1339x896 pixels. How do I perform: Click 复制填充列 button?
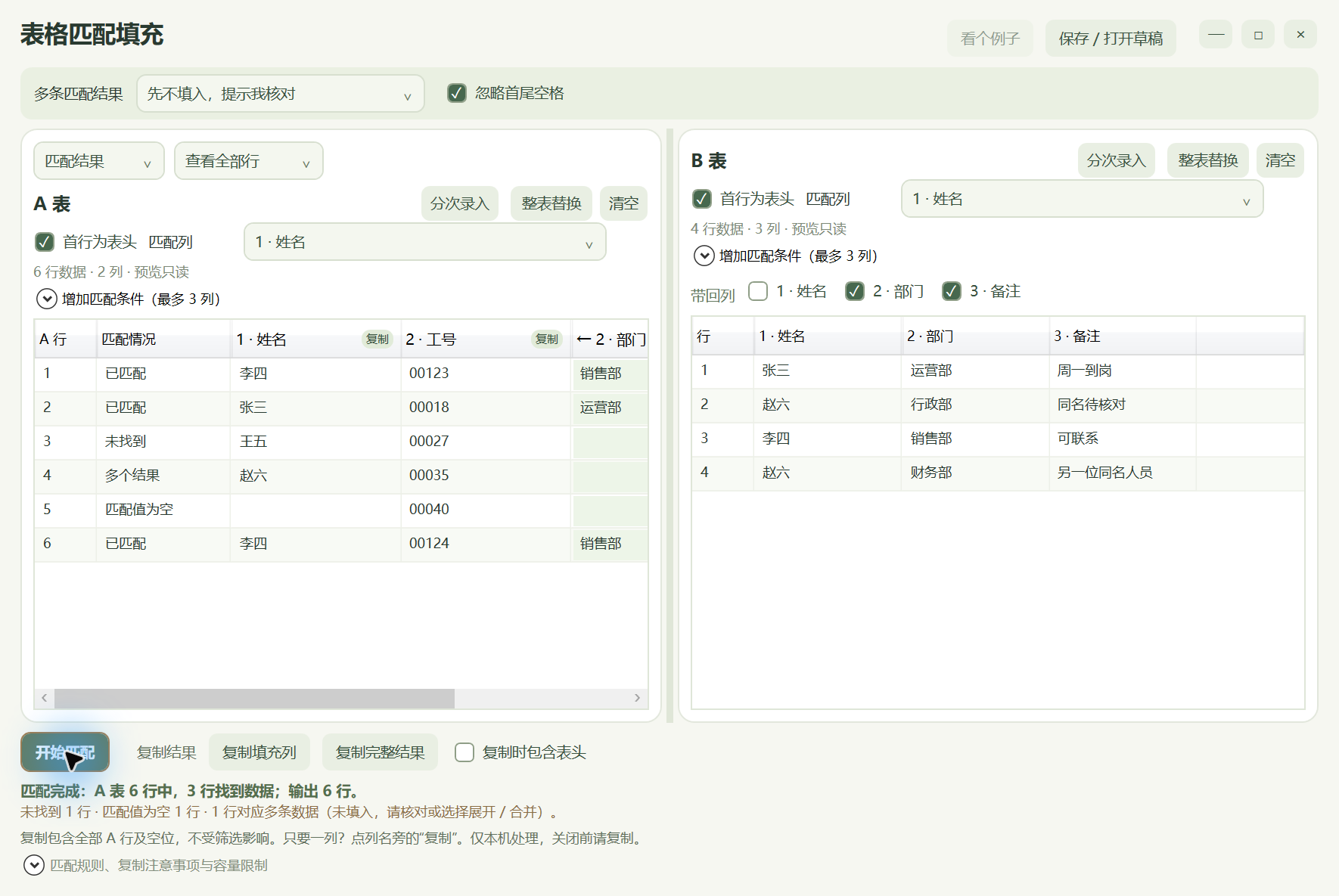tap(259, 752)
